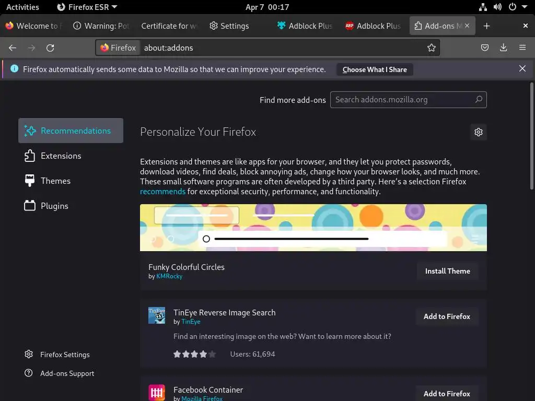Switch to the red ABP Adblock Plus tab
The width and height of the screenshot is (535, 401).
373,26
